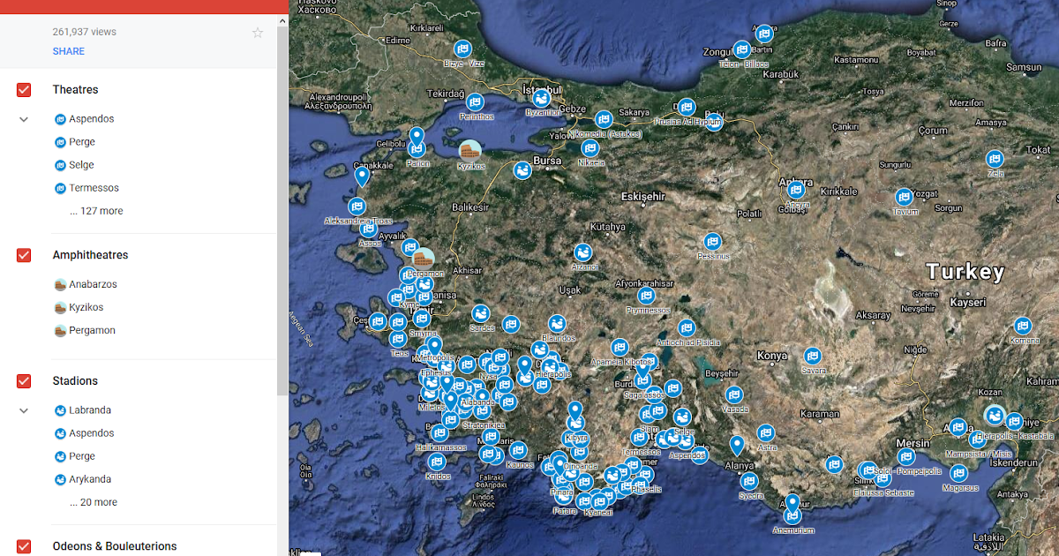Select the Anemurium pin marker near Mersin
Viewport: 1059px width, 556px height.
click(x=792, y=500)
